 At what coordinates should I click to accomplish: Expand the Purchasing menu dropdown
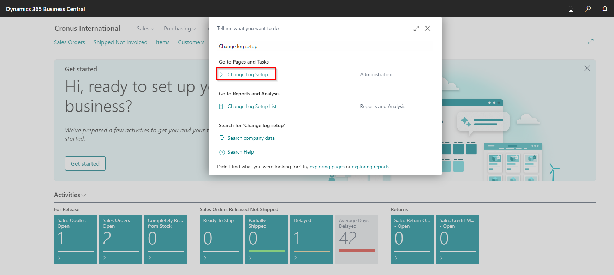point(180,28)
